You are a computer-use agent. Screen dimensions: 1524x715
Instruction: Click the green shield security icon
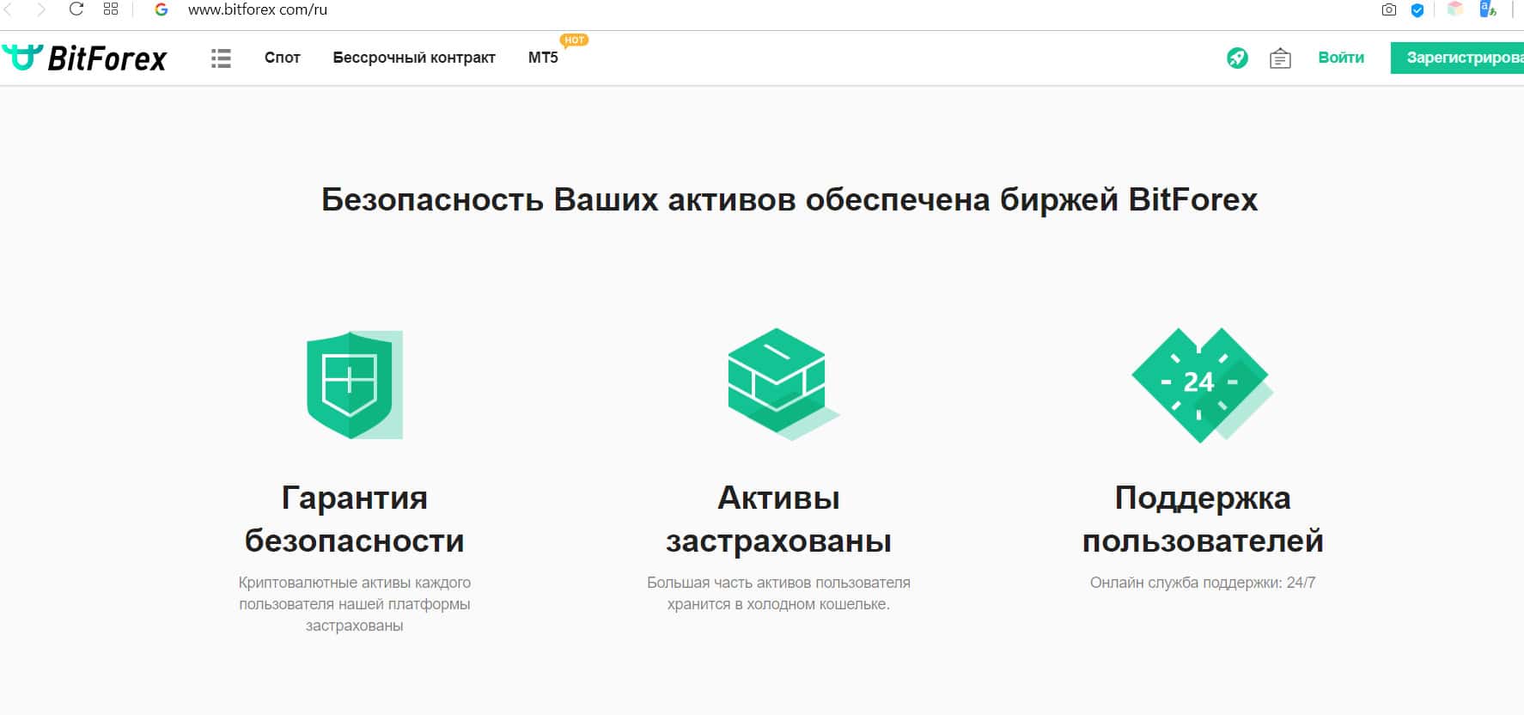click(x=354, y=384)
